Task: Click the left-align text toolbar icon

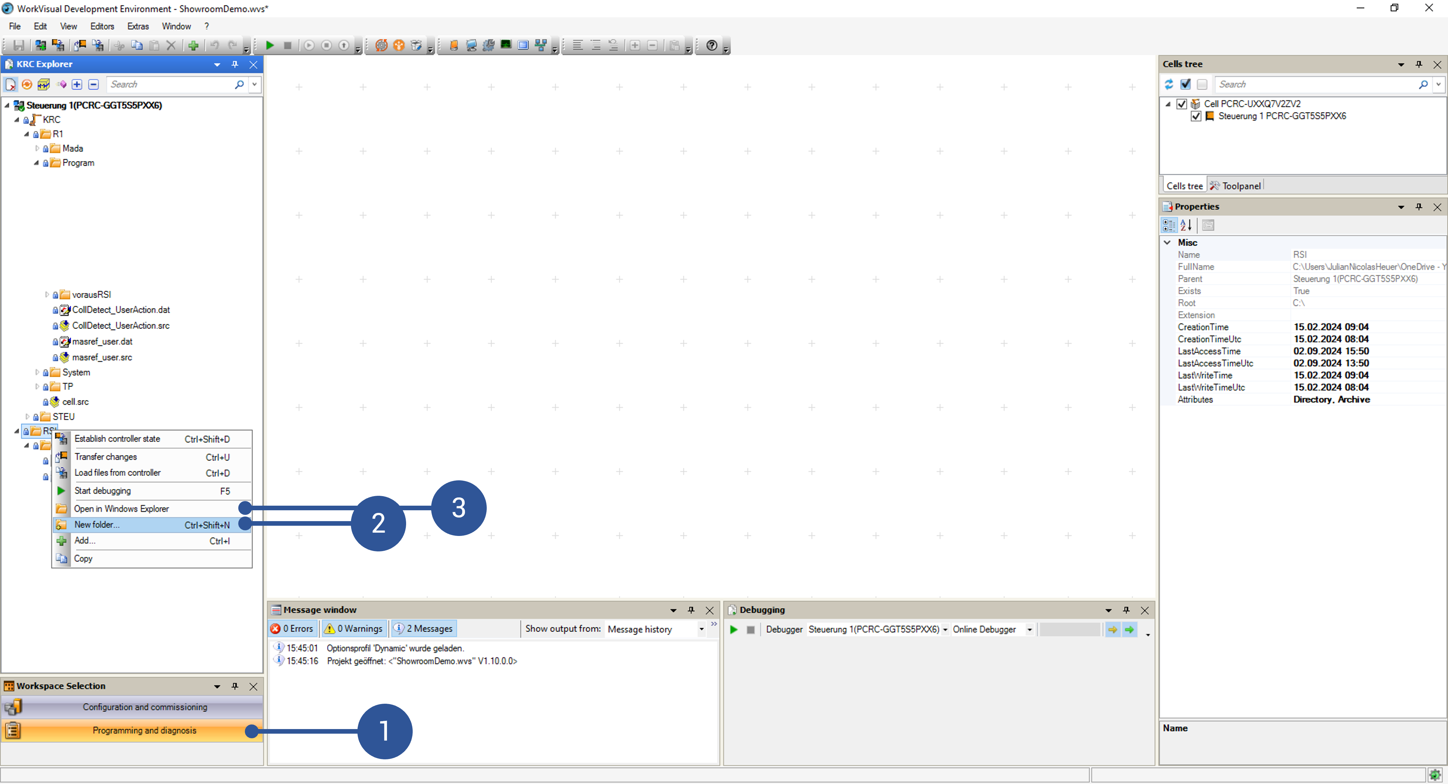Action: [x=577, y=45]
